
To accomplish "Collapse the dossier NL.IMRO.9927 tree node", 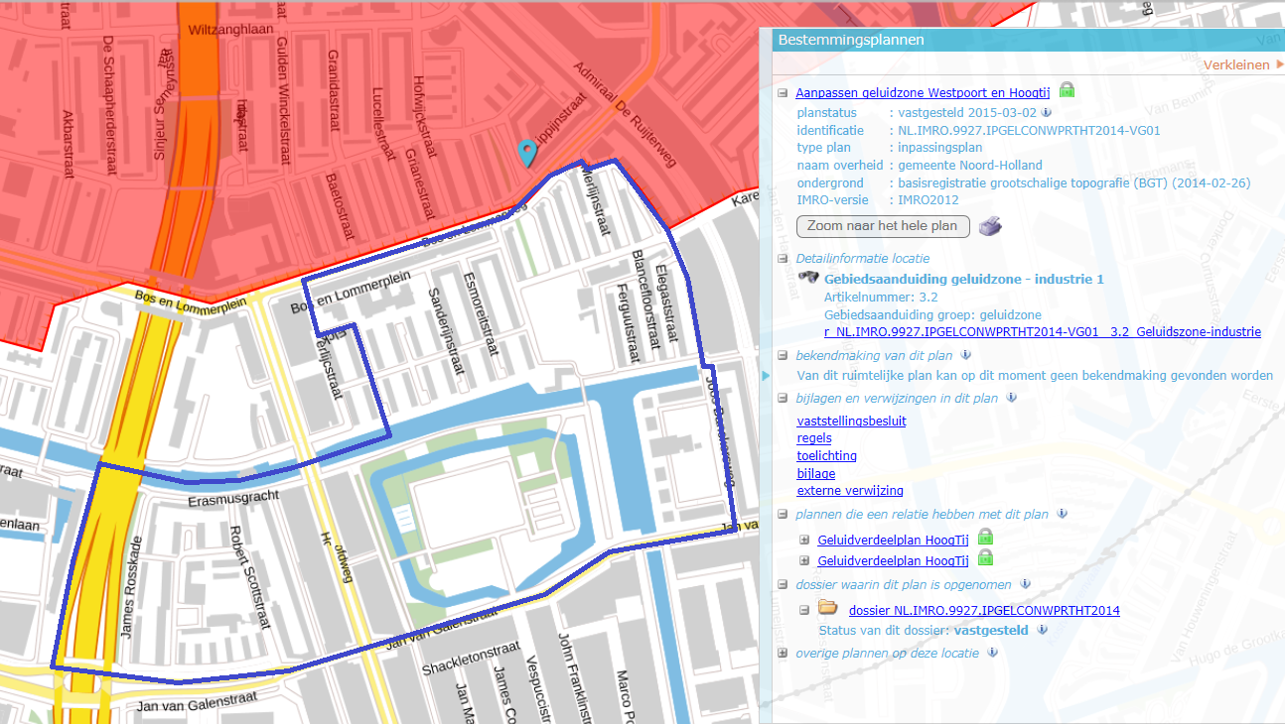I will tap(804, 610).
